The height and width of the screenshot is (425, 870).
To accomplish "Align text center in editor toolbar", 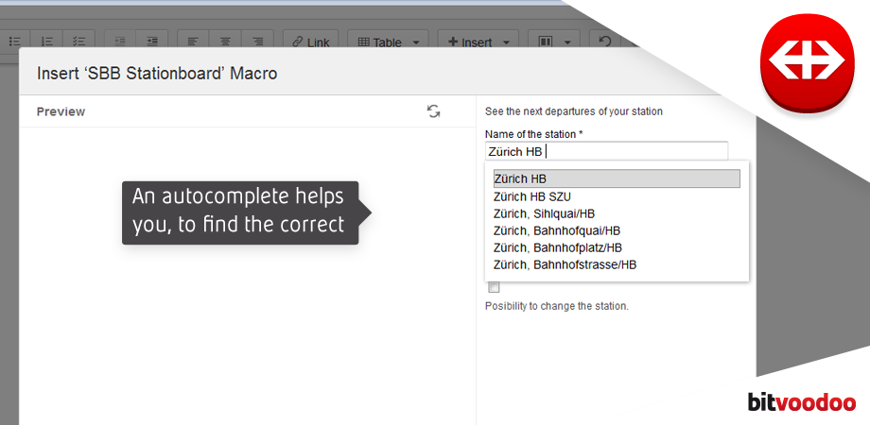I will pyautogui.click(x=225, y=42).
